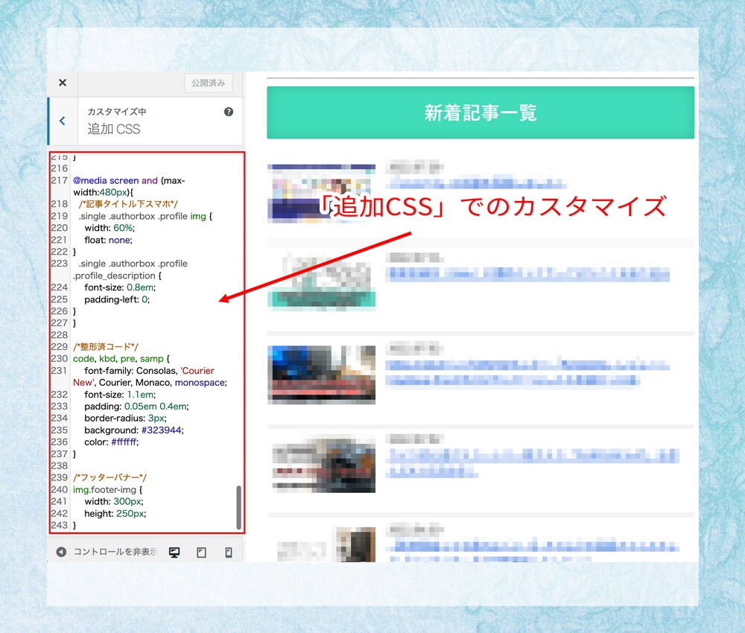
Task: Click the '/*記事タイトル下スマホ*/' comment line
Action: click(128, 204)
